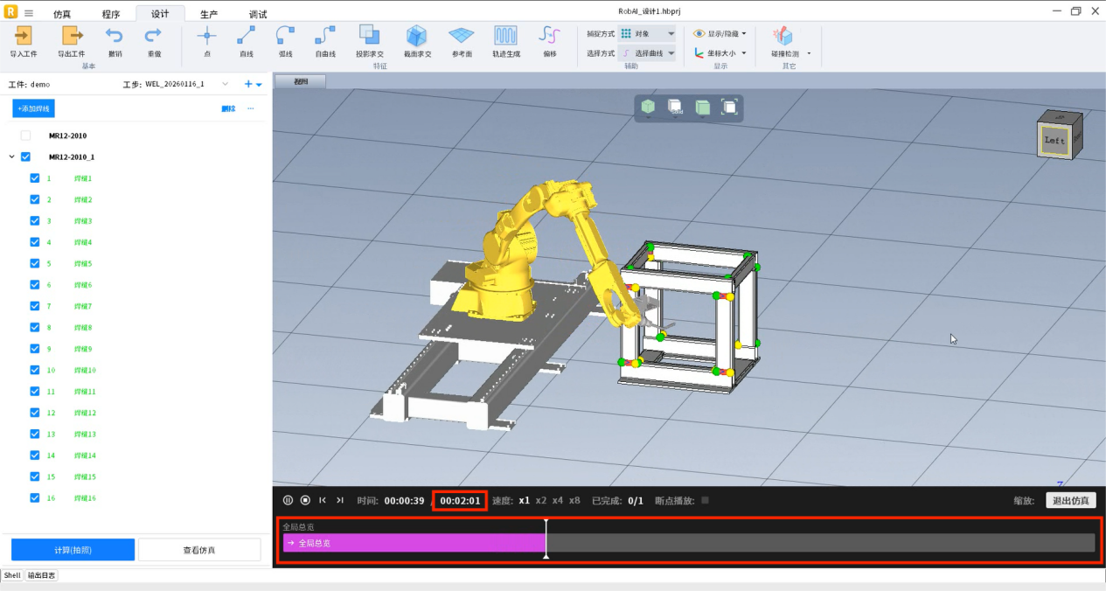
Task: Select the 直线 line tool
Action: 246,36
